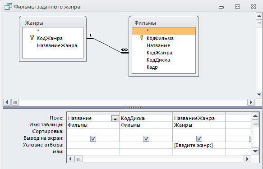This screenshot has height=169, width=263.
Task: Select the relationship line between Жанры and Фильмы
Action: 107,45
